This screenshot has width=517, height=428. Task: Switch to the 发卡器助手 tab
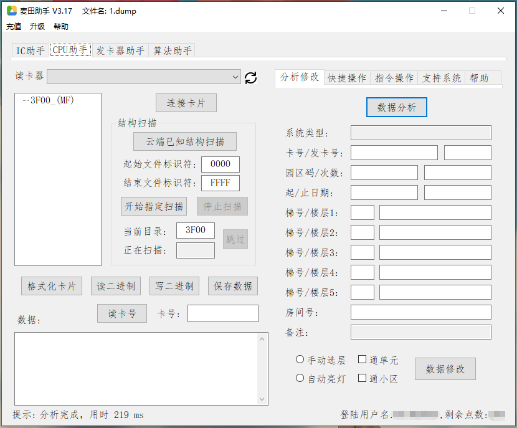[120, 50]
